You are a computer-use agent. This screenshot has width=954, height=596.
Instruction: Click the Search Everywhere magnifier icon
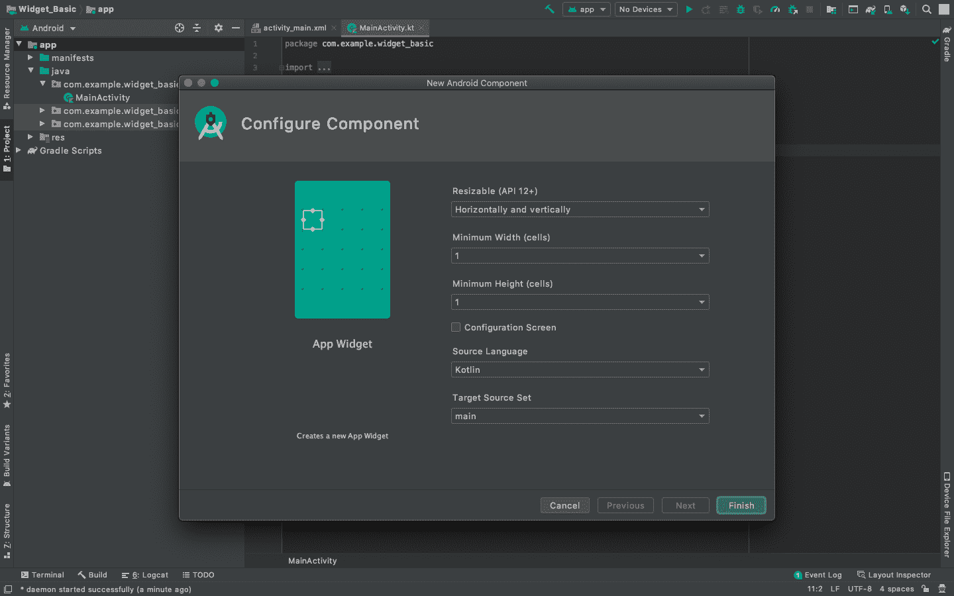(x=926, y=9)
